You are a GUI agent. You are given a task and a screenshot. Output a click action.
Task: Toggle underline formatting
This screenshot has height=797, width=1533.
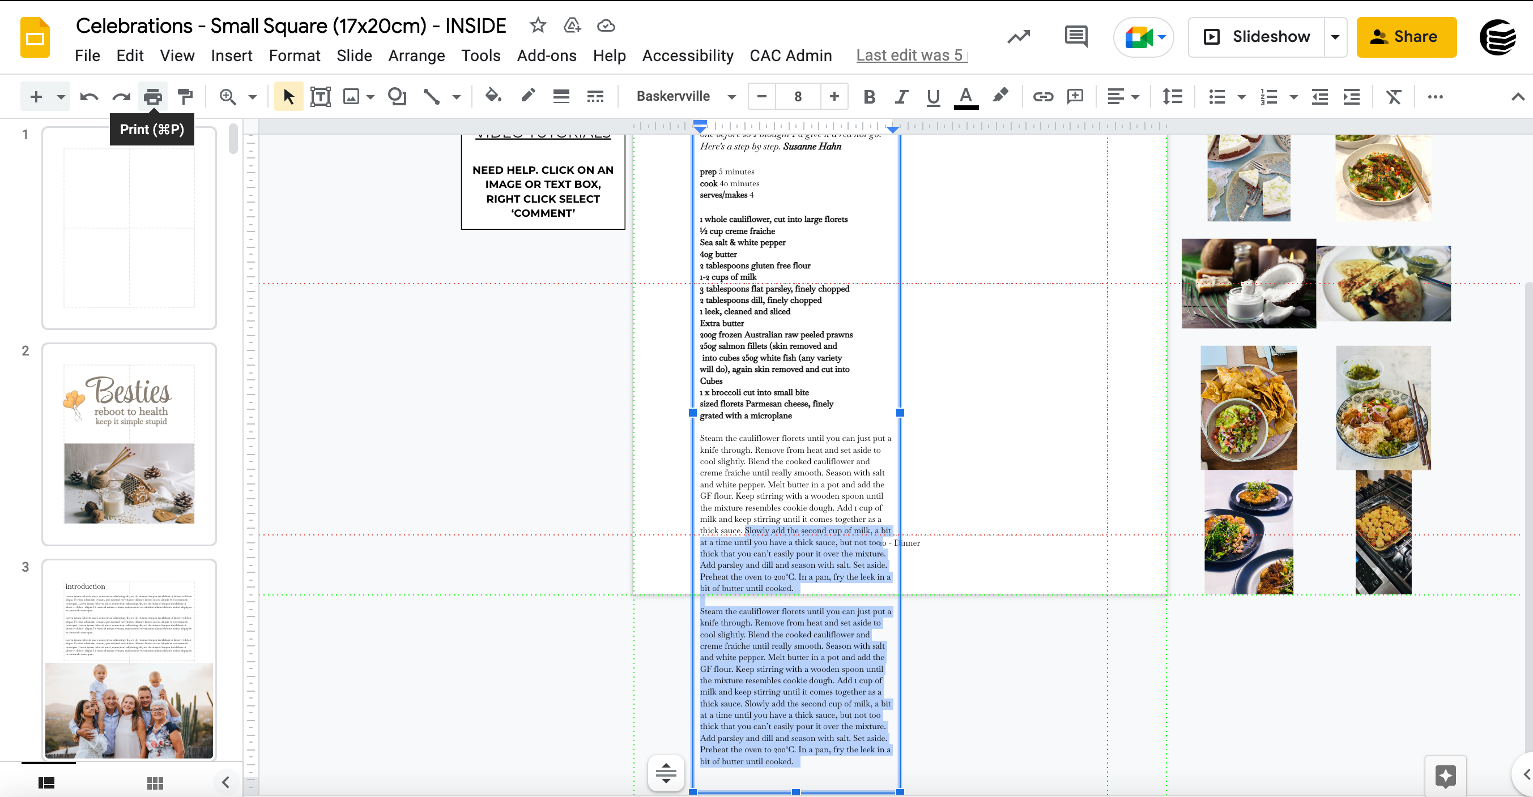click(932, 96)
